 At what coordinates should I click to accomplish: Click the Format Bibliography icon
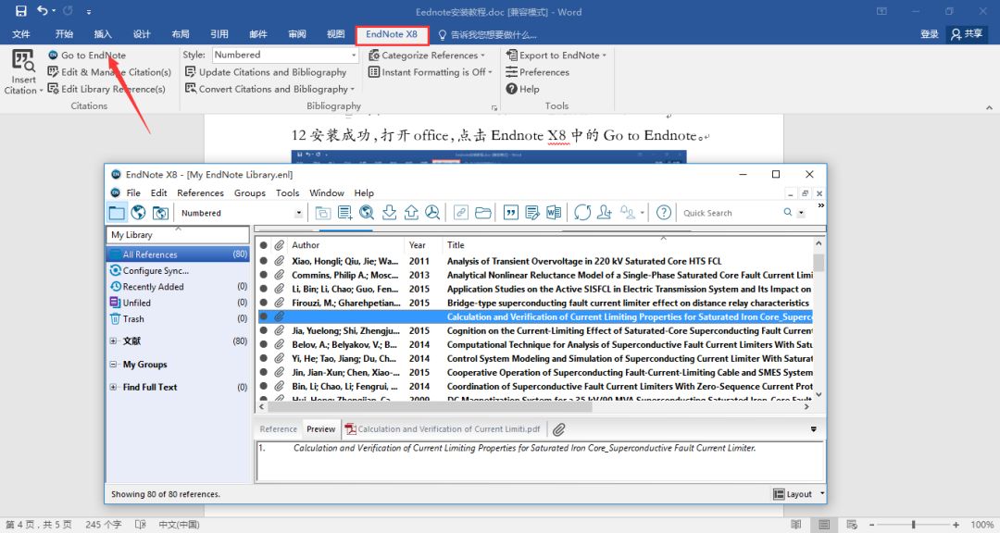tap(532, 212)
